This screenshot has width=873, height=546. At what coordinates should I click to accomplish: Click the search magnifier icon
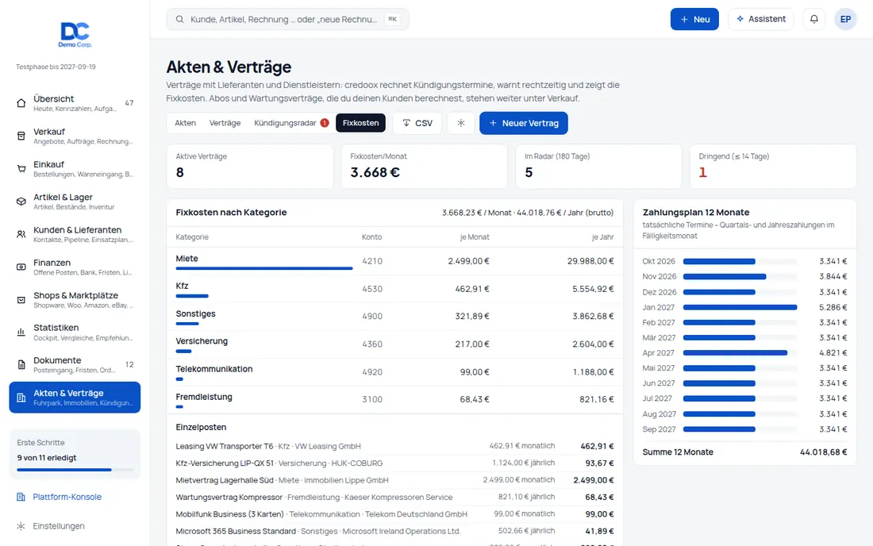coord(180,19)
